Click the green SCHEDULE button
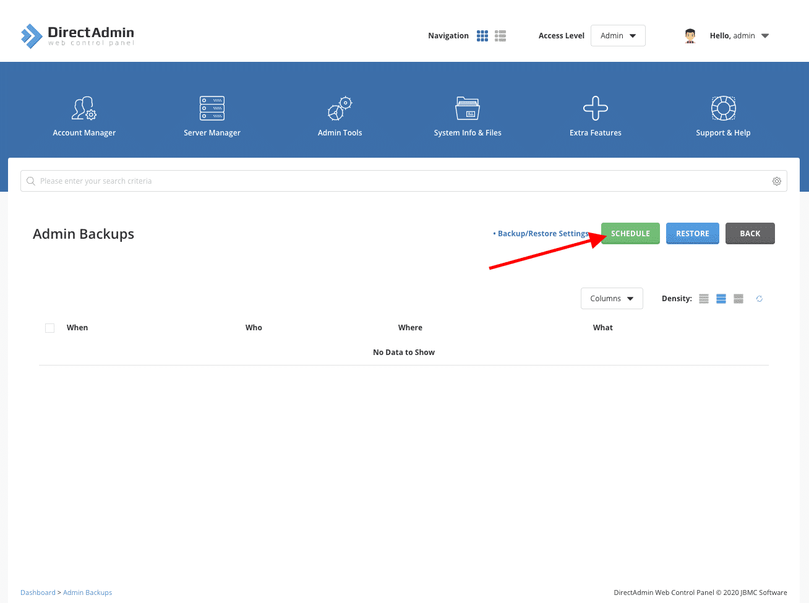 click(630, 234)
